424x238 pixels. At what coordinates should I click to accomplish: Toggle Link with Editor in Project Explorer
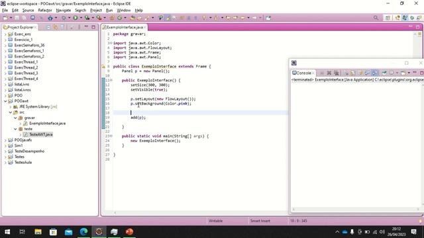coord(55,27)
